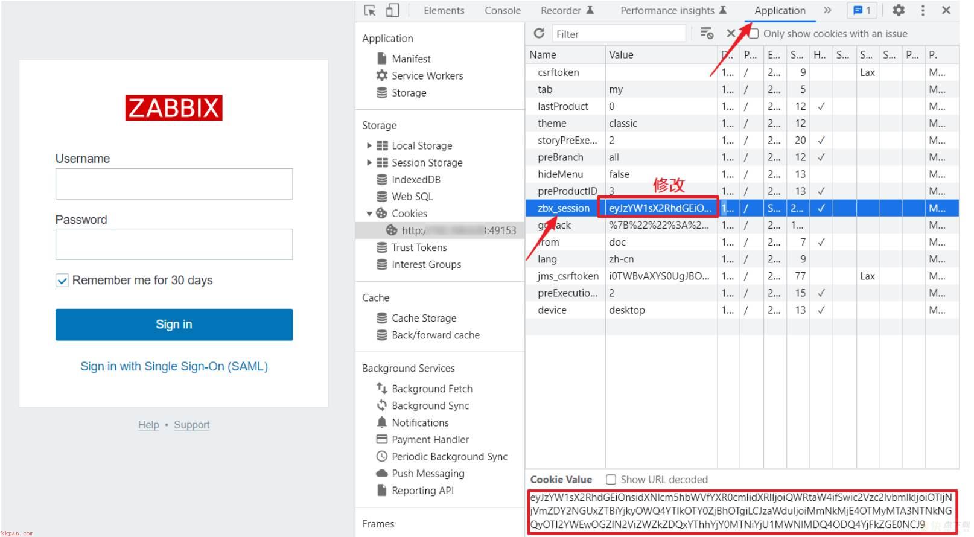974x537 pixels.
Task: Open Background Fetch service
Action: tap(424, 389)
